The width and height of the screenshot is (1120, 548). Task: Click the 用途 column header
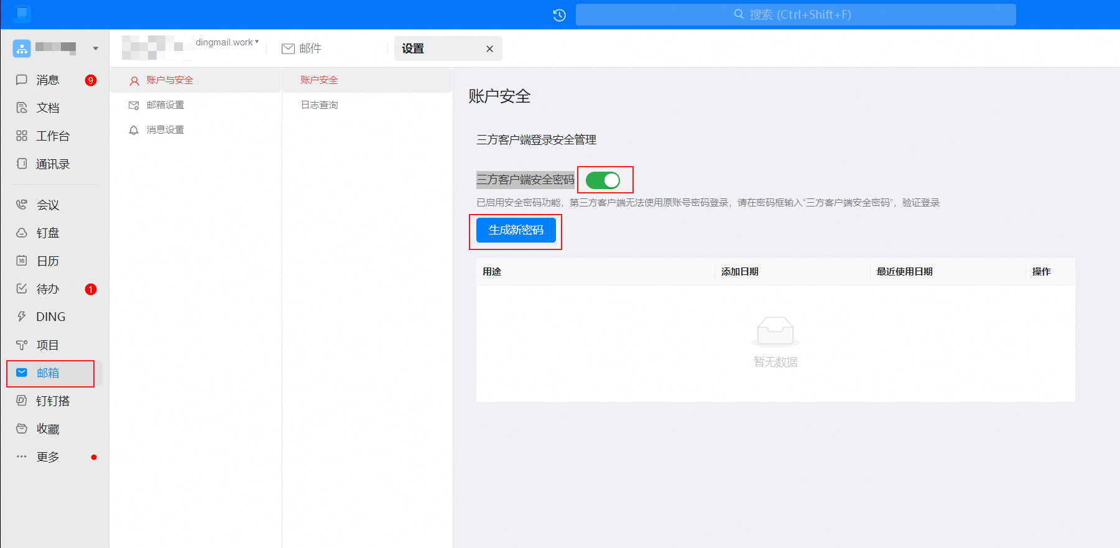[492, 272]
